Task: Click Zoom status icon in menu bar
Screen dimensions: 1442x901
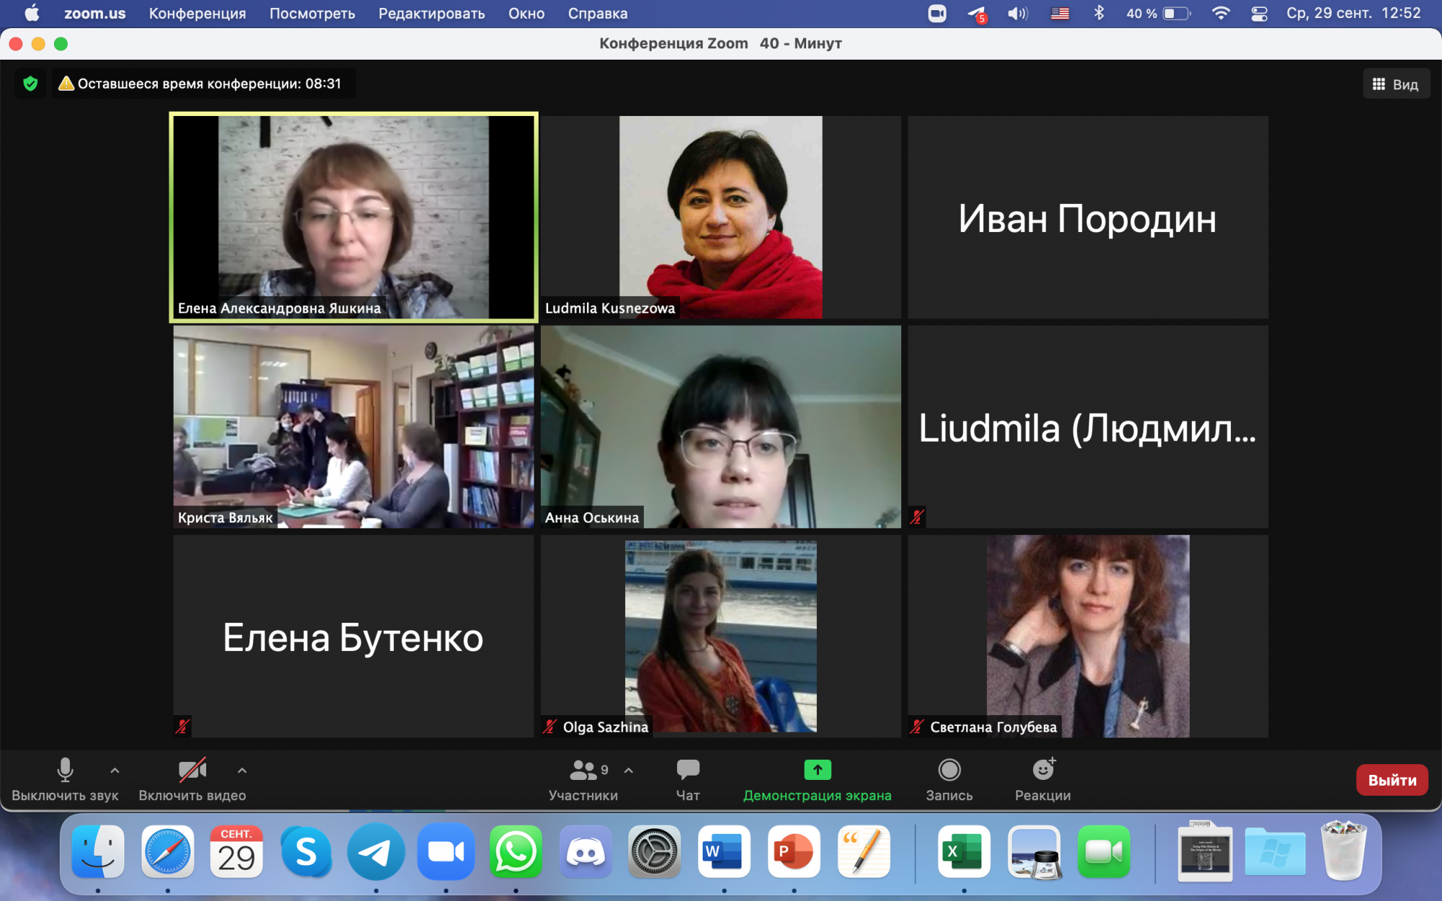Action: tap(937, 13)
